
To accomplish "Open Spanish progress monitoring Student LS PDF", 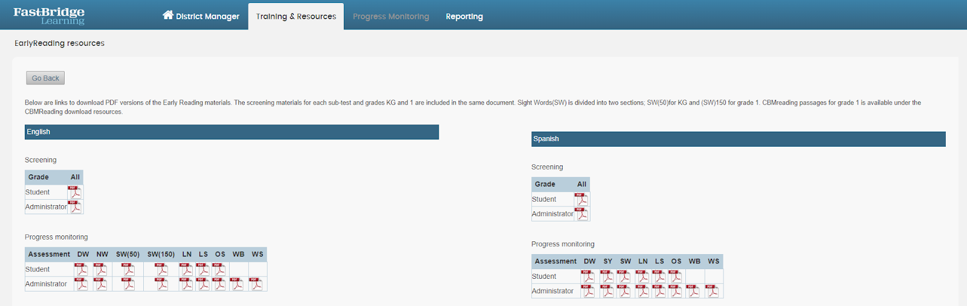I will [x=659, y=276].
